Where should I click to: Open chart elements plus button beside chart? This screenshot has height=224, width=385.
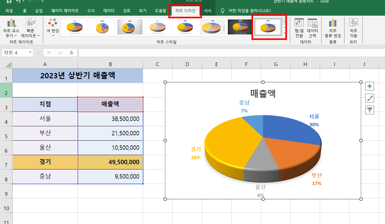tap(370, 86)
